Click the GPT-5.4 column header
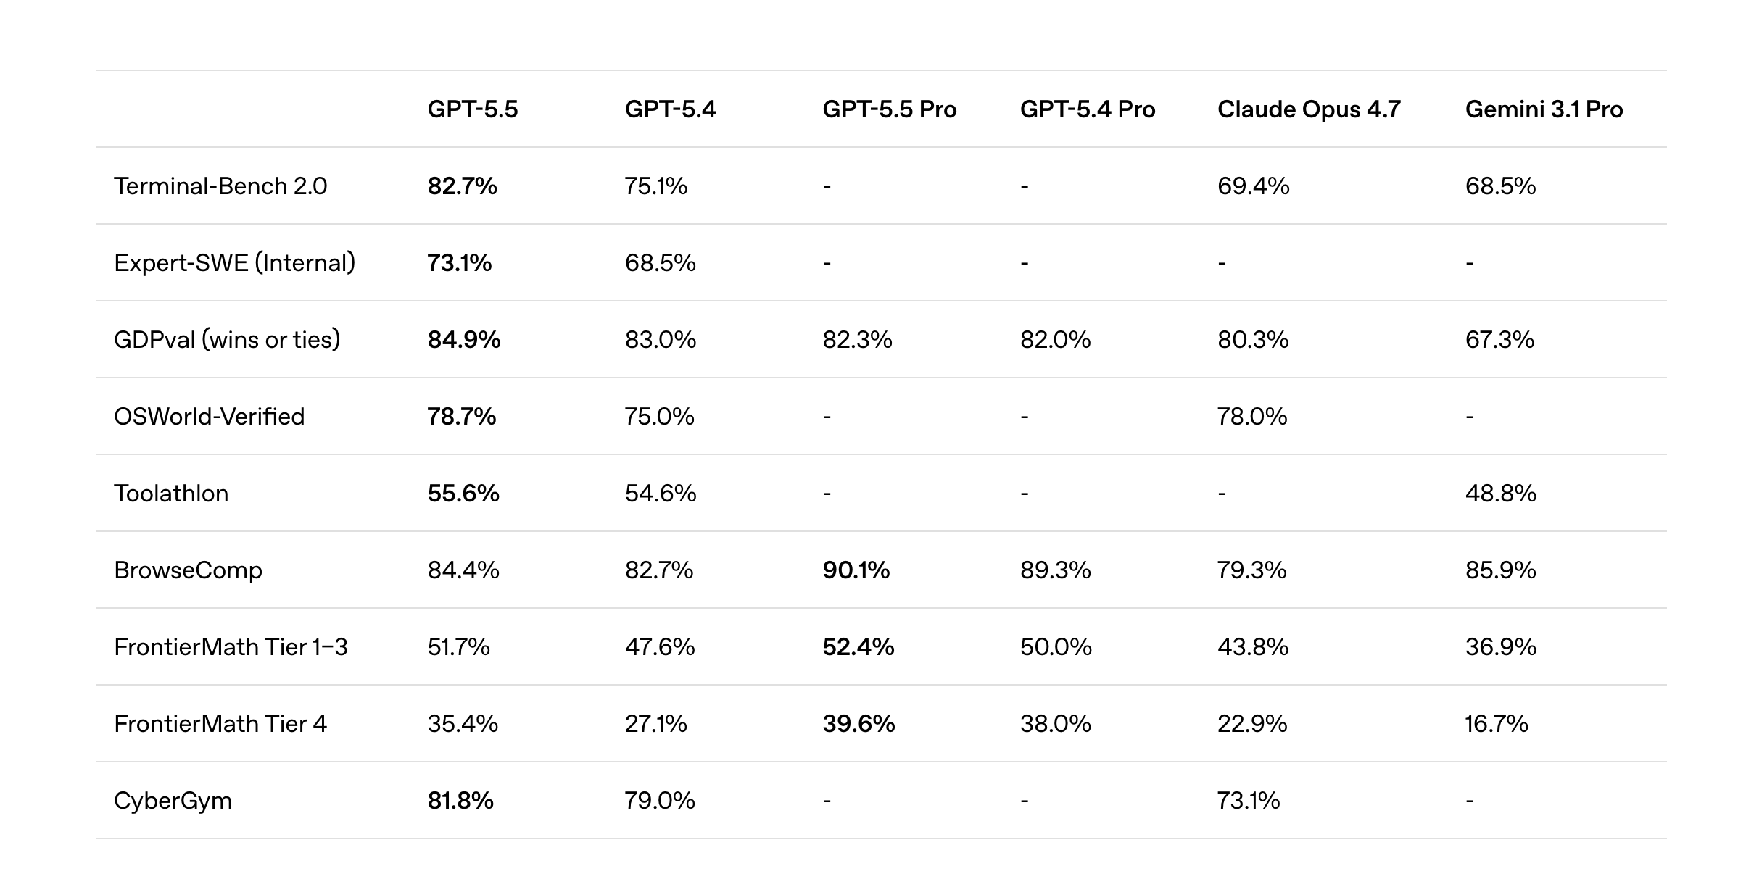The image size is (1746, 887). (670, 109)
